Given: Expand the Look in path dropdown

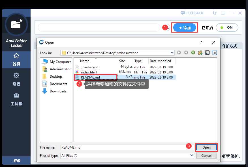Looking at the screenshot, I should (172, 53).
